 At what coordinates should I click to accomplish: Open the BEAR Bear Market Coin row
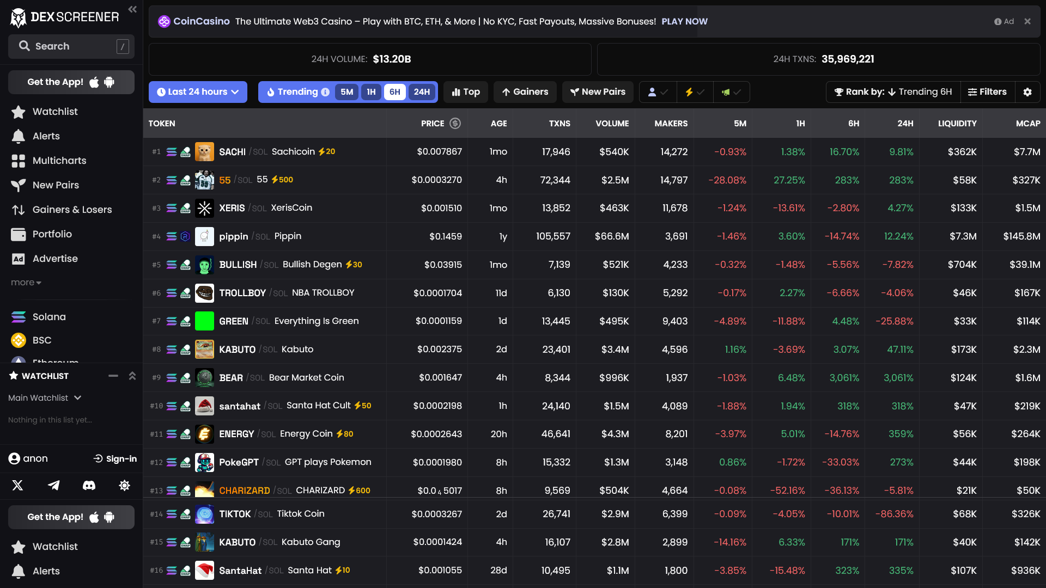coord(594,378)
